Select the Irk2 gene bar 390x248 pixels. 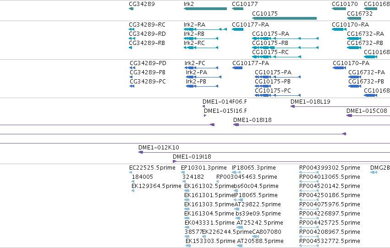[205, 9]
